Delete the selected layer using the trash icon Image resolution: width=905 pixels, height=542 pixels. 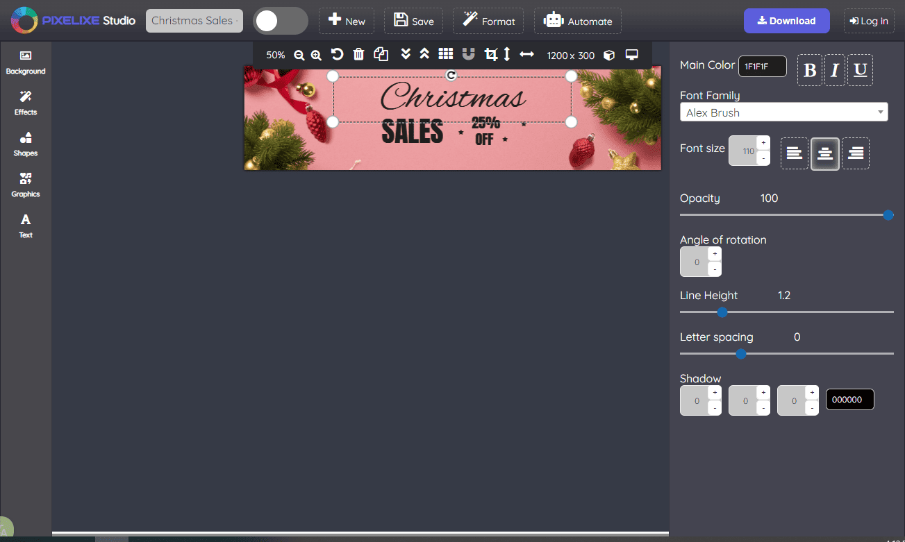[358, 54]
